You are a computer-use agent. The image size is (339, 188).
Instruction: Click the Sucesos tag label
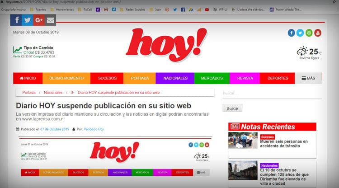click(x=268, y=137)
